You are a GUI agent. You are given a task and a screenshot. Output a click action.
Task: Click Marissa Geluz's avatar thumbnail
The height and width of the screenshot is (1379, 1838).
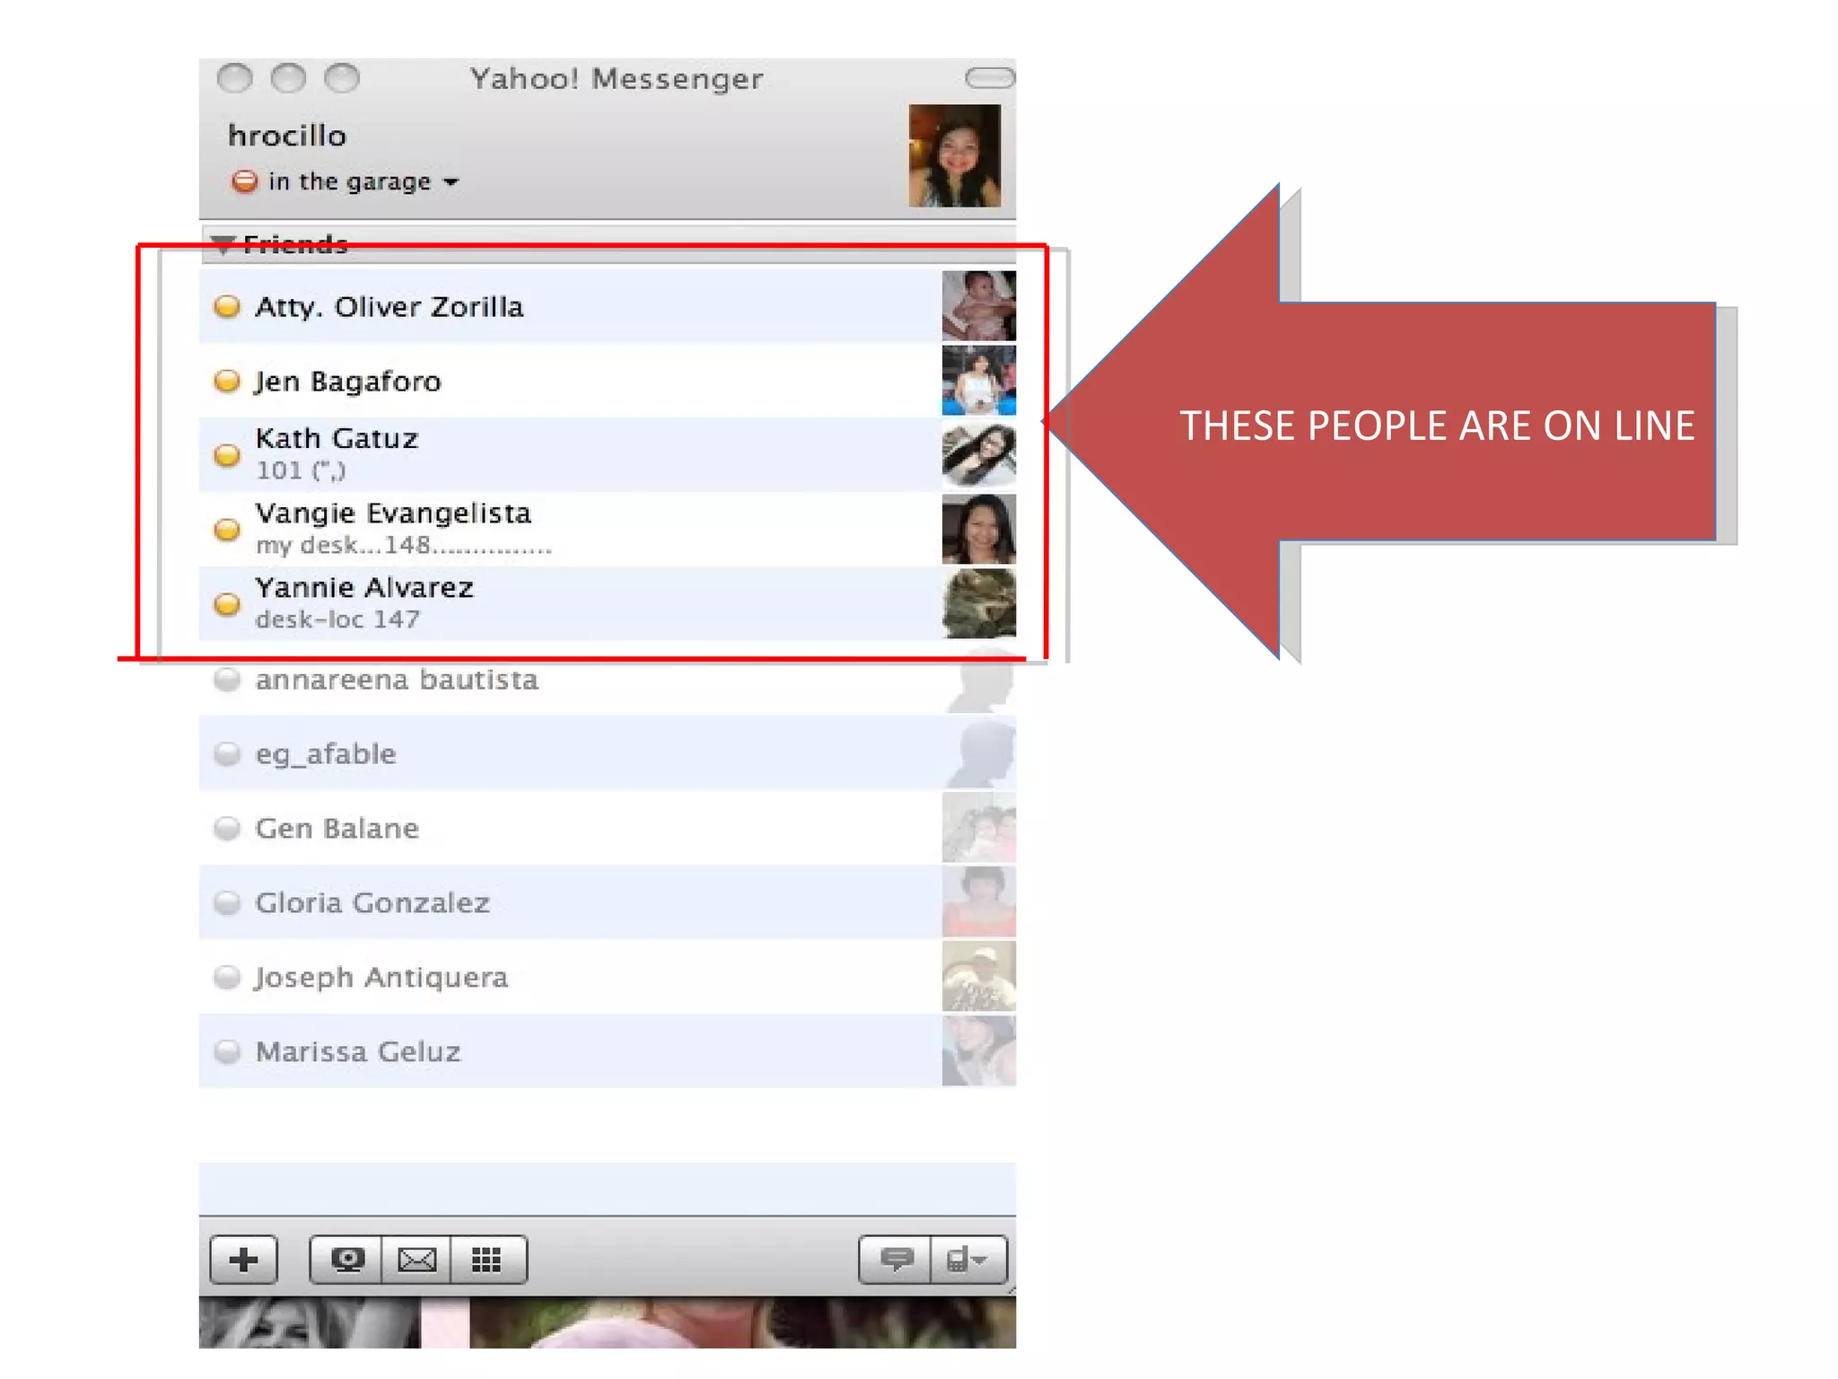[979, 1051]
